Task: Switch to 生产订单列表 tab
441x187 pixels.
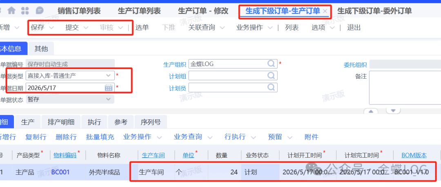Action: [139, 11]
